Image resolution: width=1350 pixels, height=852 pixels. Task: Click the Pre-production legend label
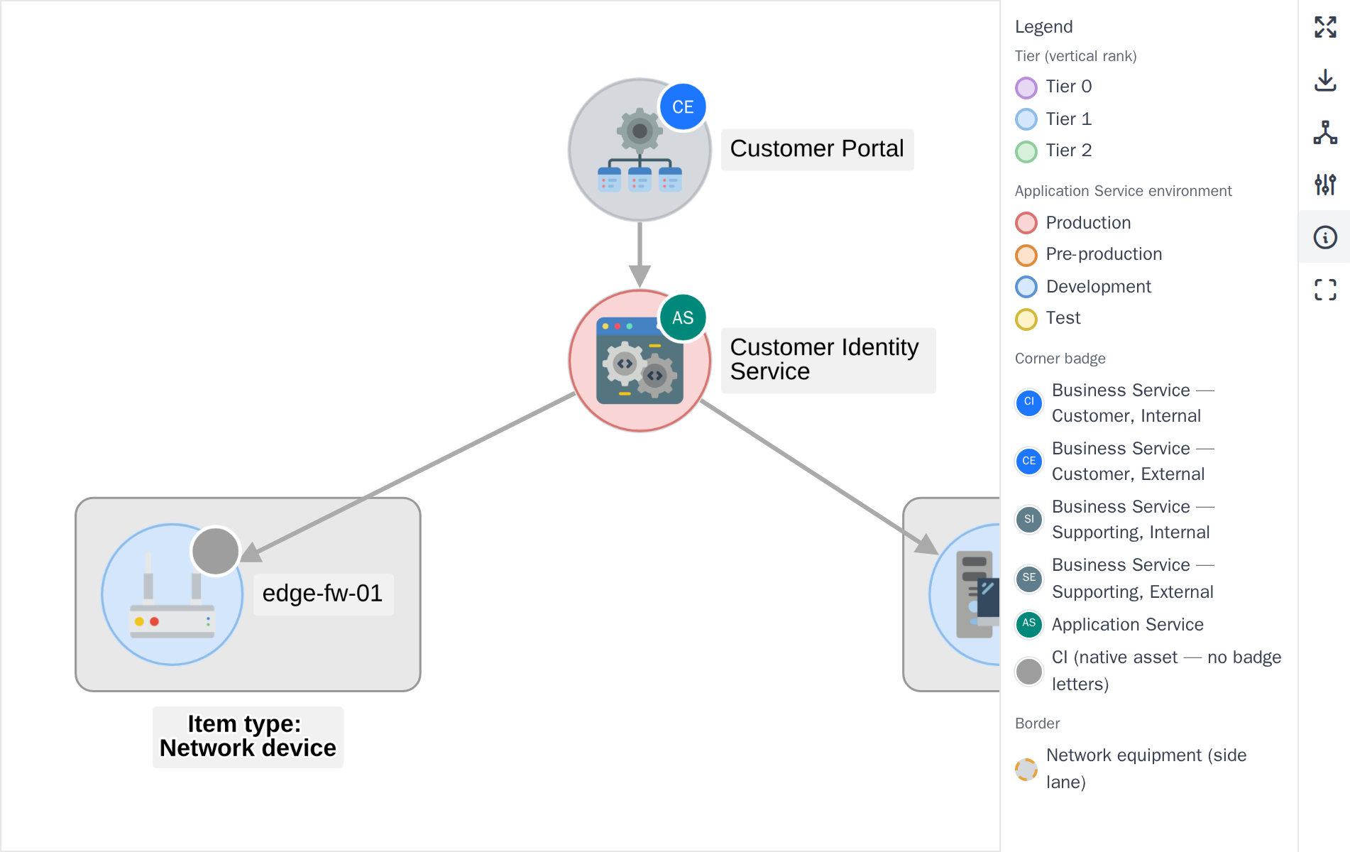(1104, 254)
